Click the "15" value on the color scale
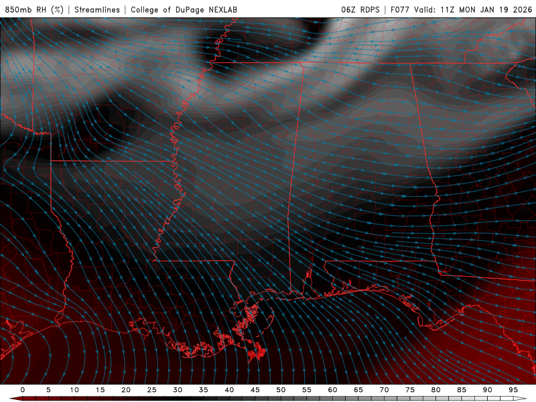Viewport: 536px width, 402px height. pyautogui.click(x=100, y=390)
